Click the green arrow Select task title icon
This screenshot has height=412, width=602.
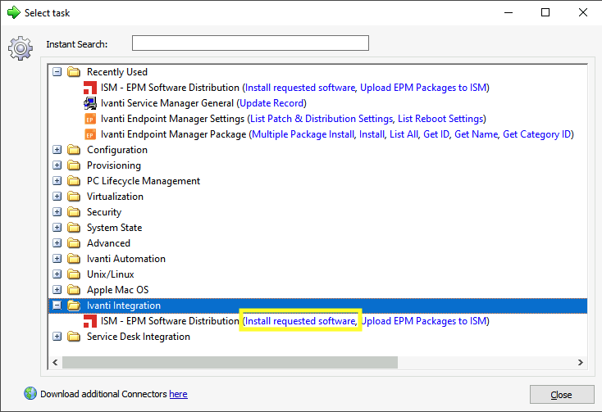pos(14,12)
